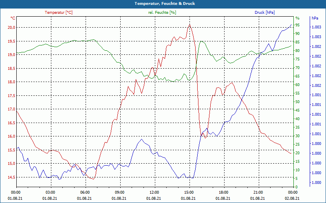The width and height of the screenshot is (326, 203).
Task: Click the red temperature curve's peak at 15:00
Action: tap(189, 24)
